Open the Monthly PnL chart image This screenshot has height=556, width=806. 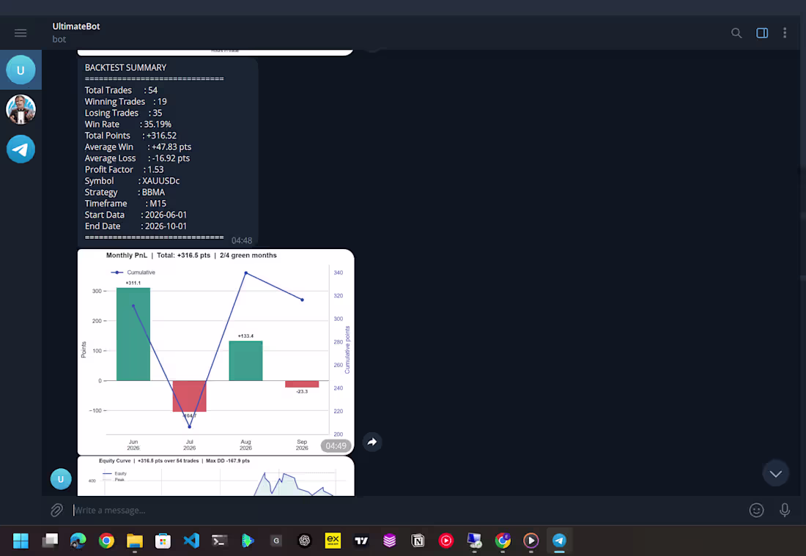216,352
